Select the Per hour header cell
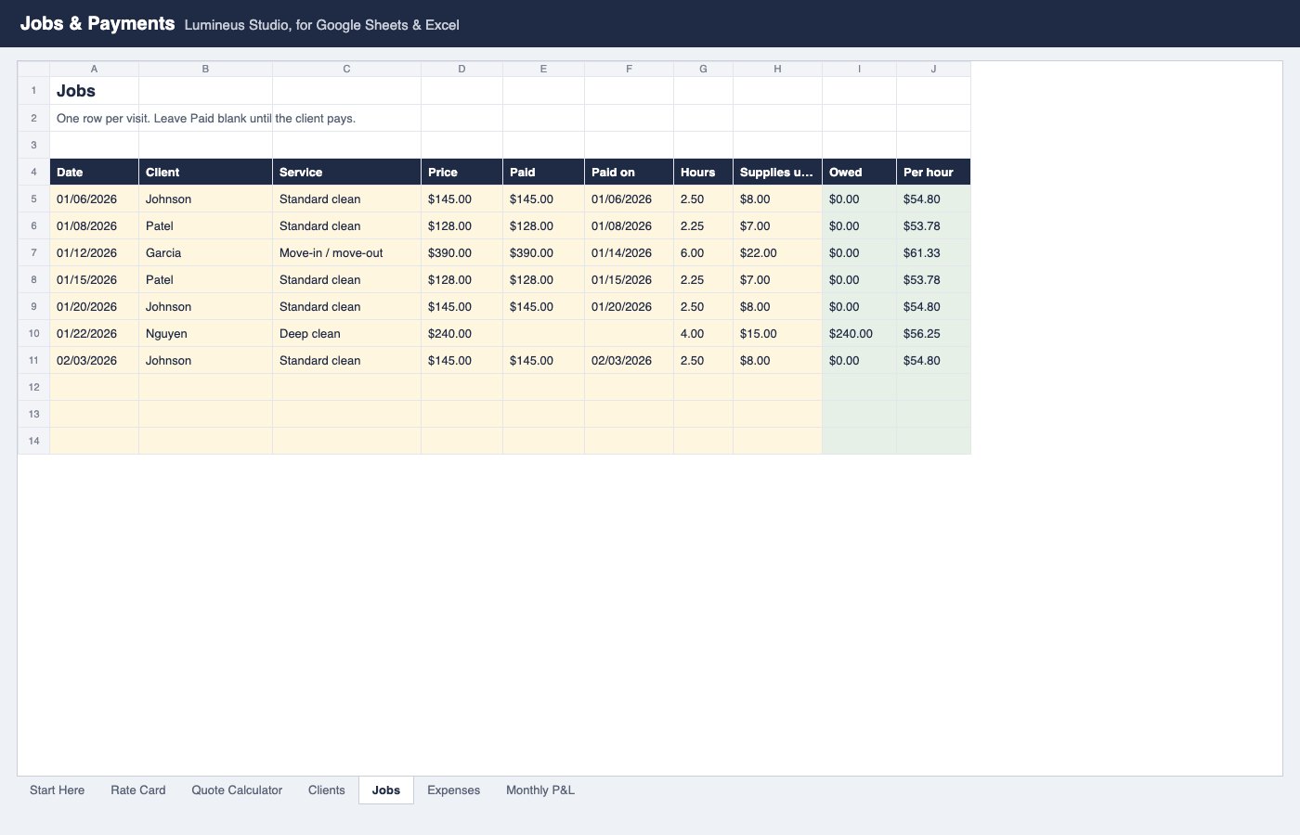Viewport: 1300px width, 835px height. tap(933, 172)
